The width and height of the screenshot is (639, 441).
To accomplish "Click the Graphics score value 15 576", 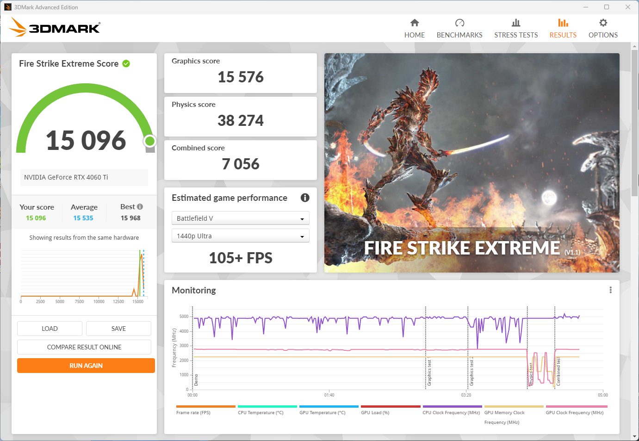I will pos(241,77).
